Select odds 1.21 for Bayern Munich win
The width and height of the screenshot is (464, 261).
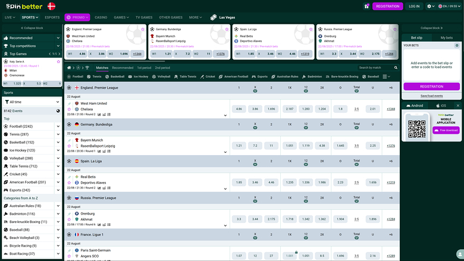(x=239, y=146)
